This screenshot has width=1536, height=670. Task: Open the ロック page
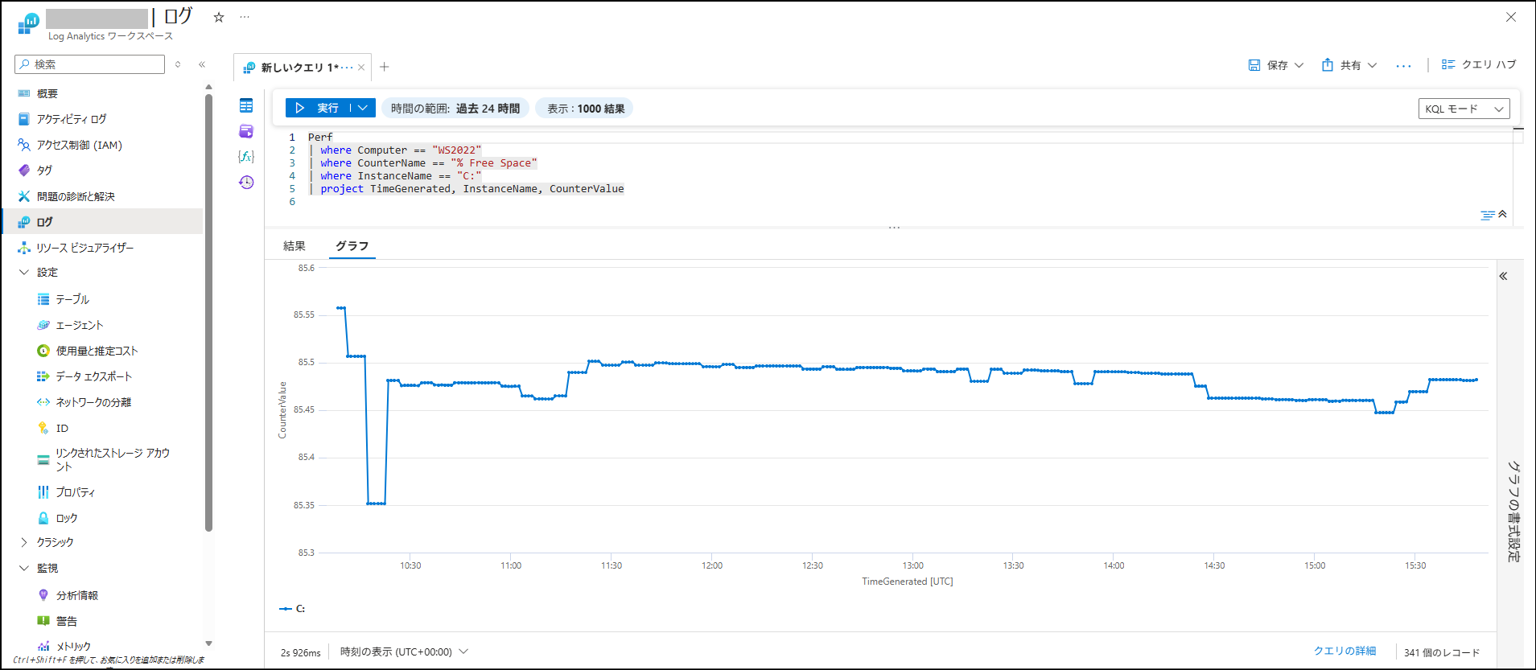(67, 518)
